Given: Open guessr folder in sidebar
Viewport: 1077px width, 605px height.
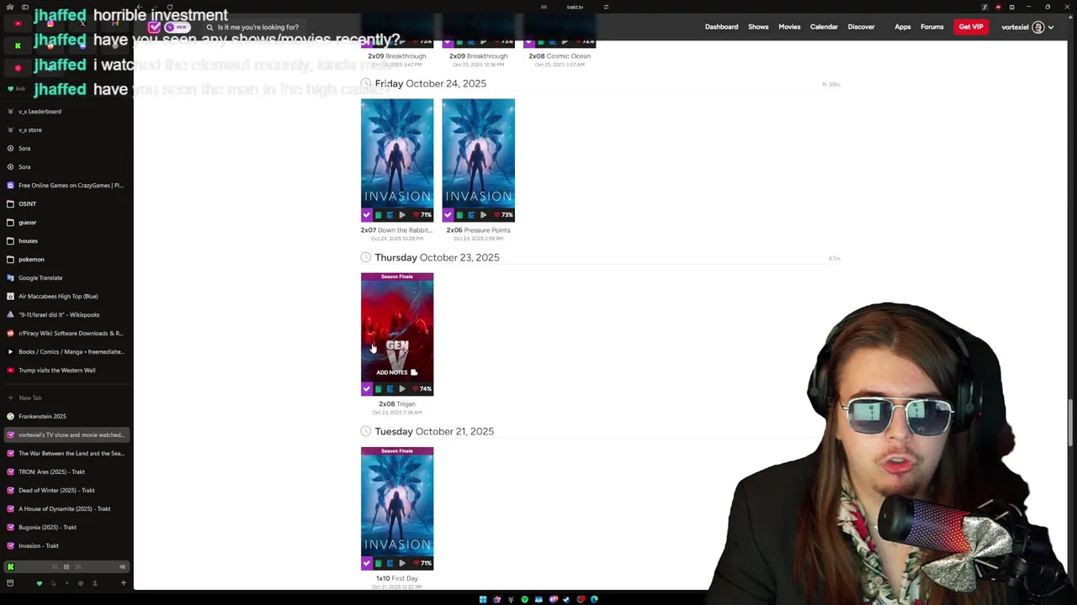Looking at the screenshot, I should 66,222.
